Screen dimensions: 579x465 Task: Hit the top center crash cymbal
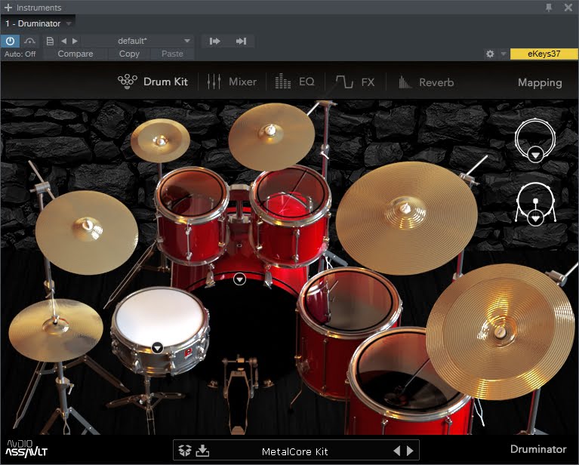pyautogui.click(x=271, y=137)
